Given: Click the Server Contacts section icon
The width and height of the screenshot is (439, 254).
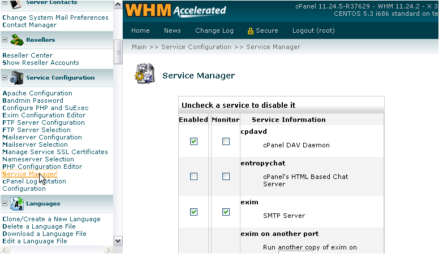Looking at the screenshot, I should coord(16,4).
